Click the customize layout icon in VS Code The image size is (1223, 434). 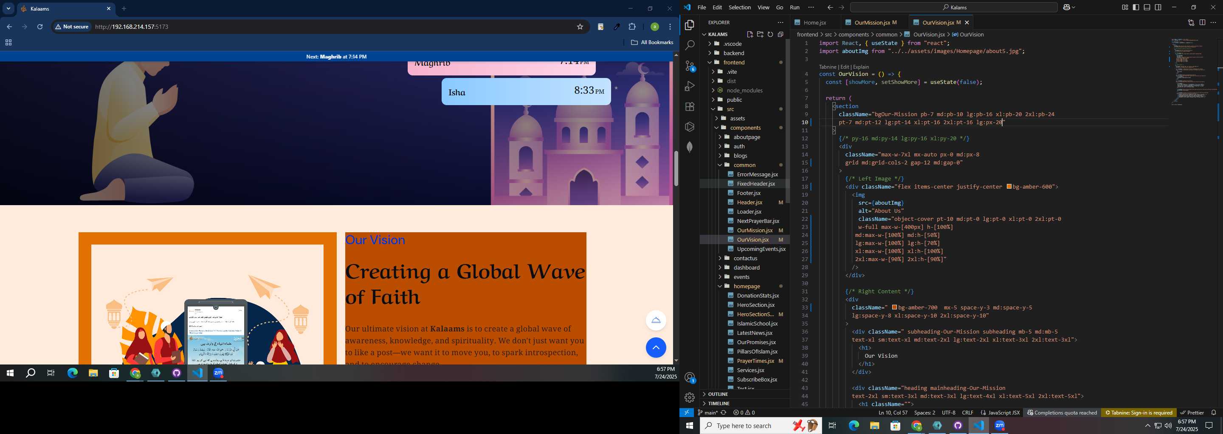[1125, 8]
